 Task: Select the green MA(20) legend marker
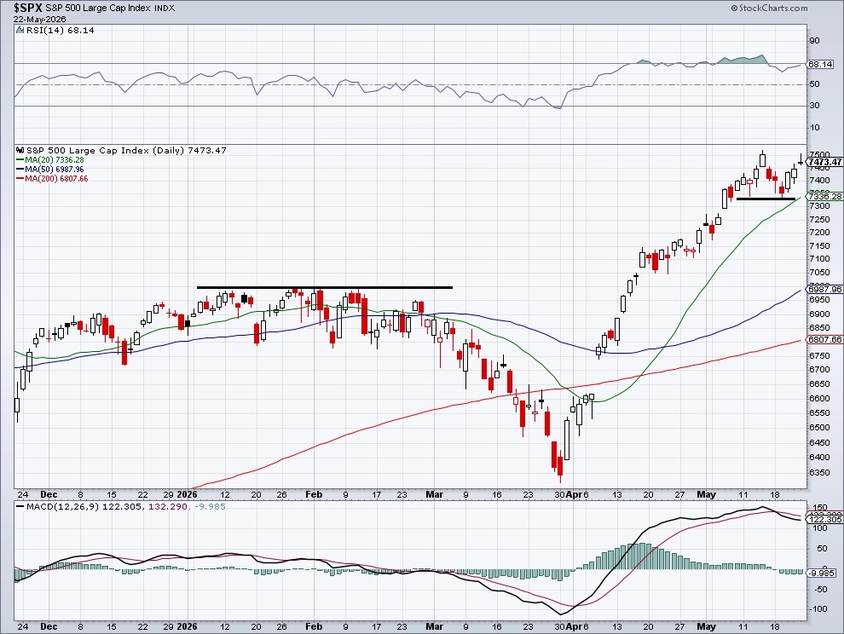(x=20, y=160)
